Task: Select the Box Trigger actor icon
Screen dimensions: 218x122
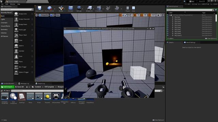Action: [x=16, y=67]
